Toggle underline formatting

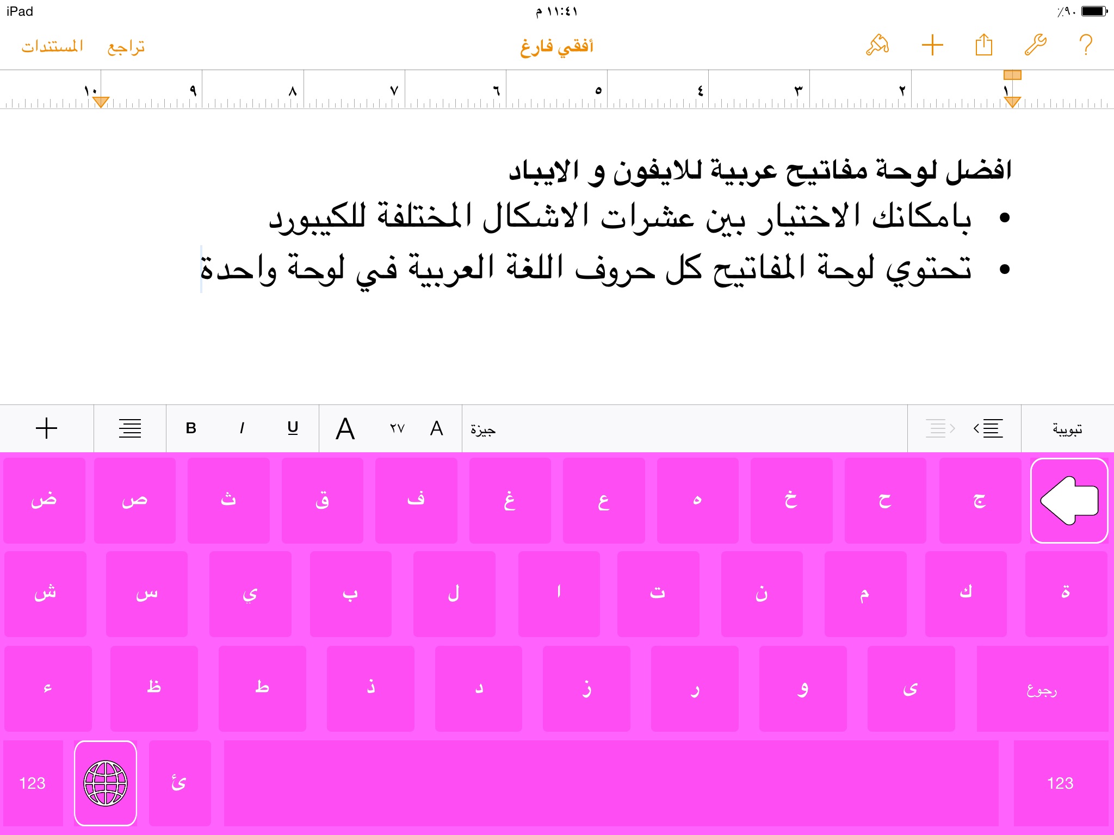293,428
